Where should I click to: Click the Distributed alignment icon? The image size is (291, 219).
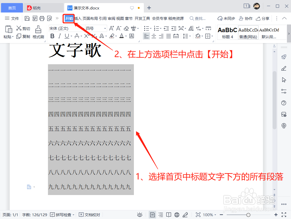[x=176, y=36]
